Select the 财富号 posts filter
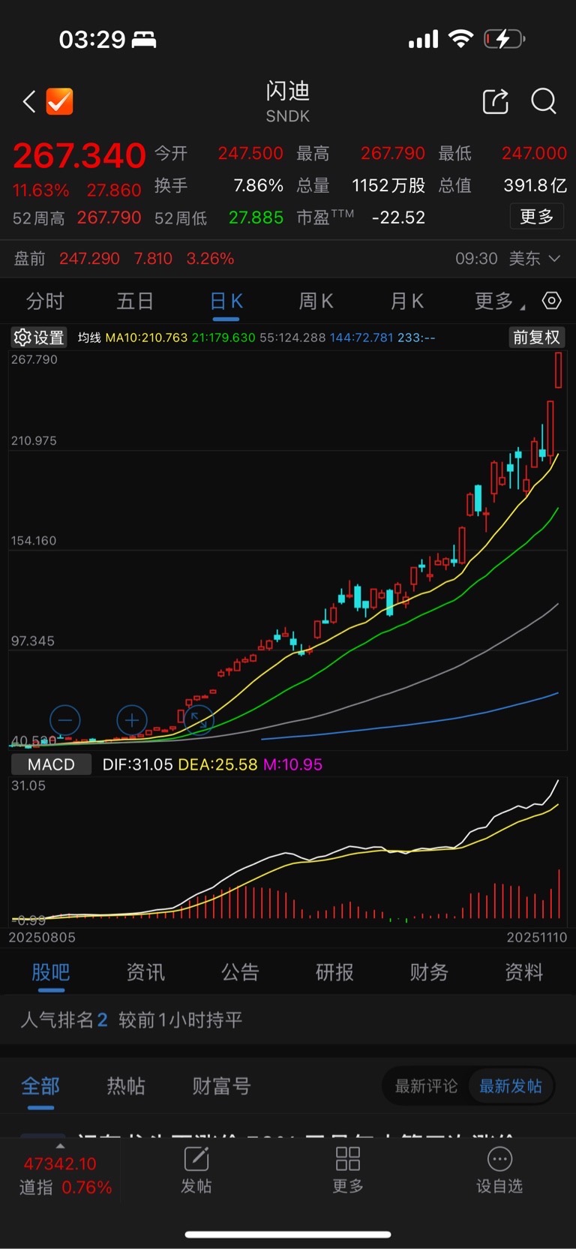 221,1085
